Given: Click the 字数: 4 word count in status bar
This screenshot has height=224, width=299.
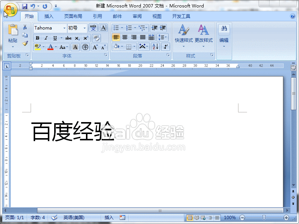Looking at the screenshot, I should [37, 217].
